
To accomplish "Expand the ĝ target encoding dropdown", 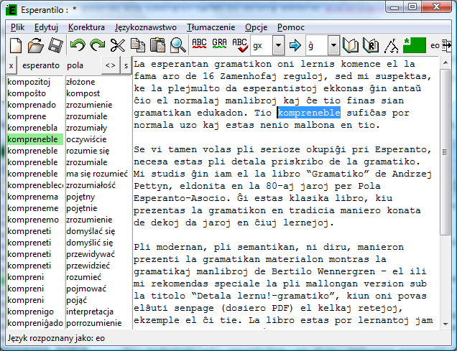I will [333, 45].
